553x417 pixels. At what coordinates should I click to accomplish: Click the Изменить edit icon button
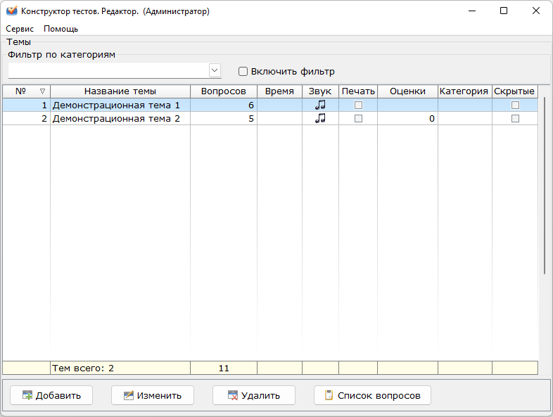coord(153,395)
